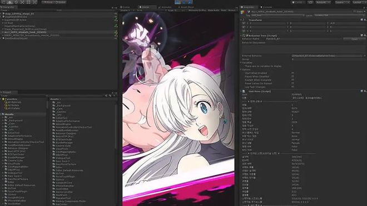Toggle the Static checkbox in the Inspector

355,12
